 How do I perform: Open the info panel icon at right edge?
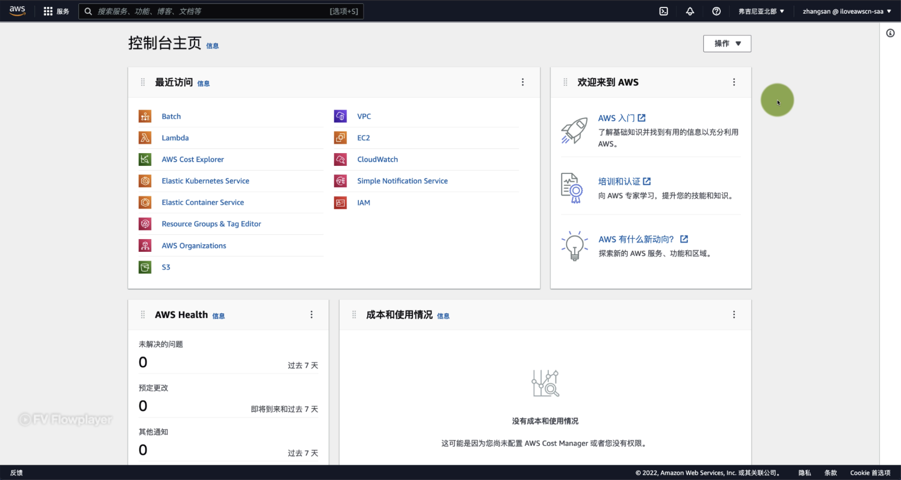(x=890, y=33)
